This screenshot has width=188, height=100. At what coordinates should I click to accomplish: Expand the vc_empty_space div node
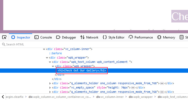coord(50,88)
